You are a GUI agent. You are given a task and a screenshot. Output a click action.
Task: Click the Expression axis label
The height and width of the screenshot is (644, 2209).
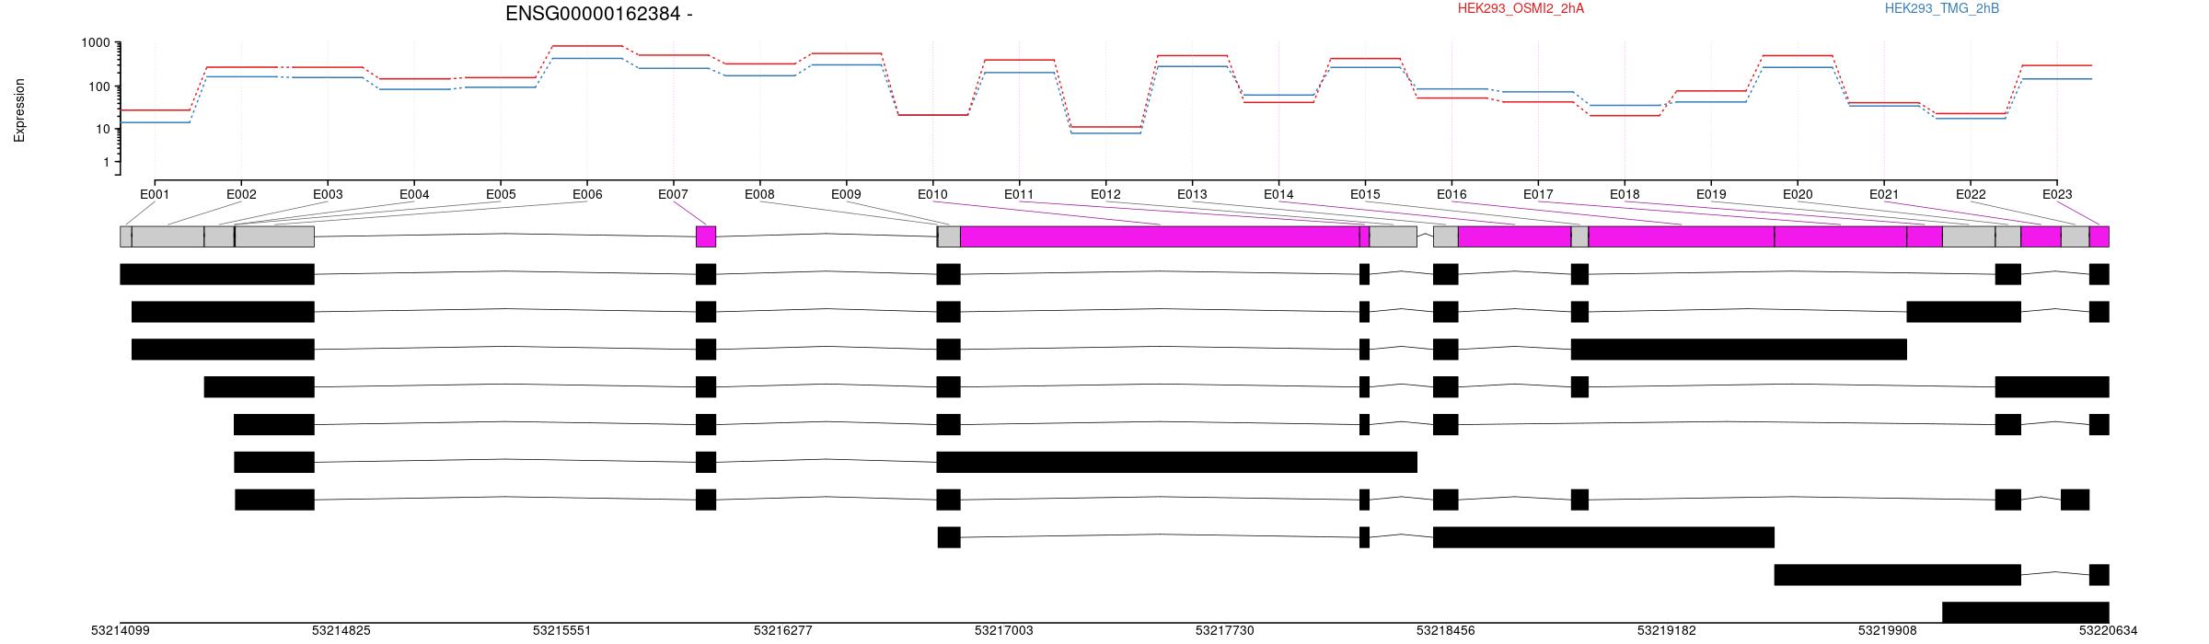(19, 110)
